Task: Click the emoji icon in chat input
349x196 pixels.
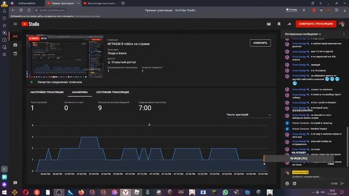Action: (x=287, y=183)
